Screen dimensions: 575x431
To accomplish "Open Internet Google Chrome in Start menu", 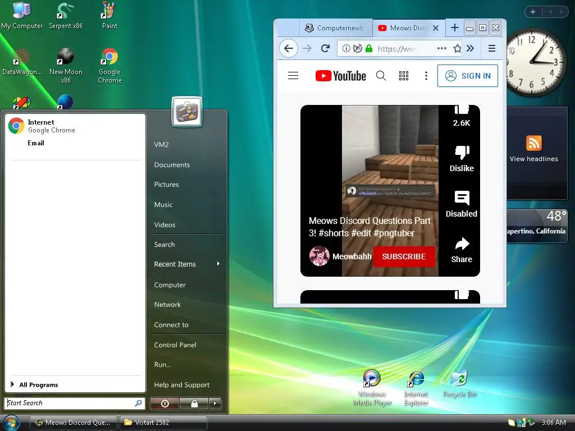I will [x=75, y=126].
